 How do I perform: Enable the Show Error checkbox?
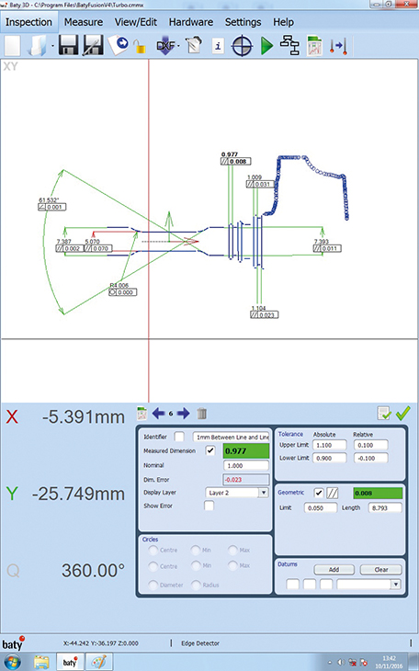tap(209, 506)
